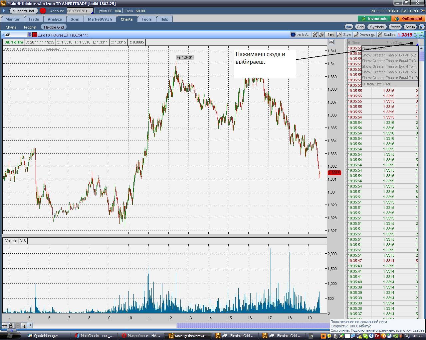Open the Trade tab
Screen dimensions: 426x340
(x=34, y=19)
